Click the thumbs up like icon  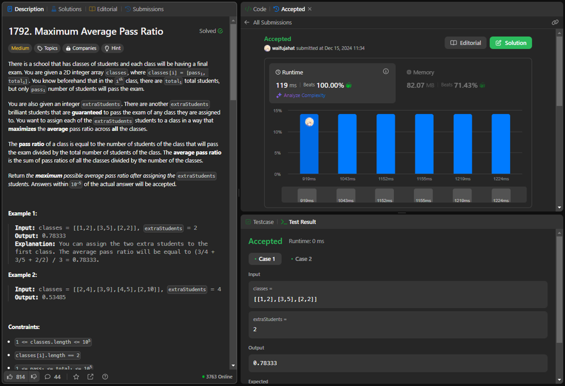(x=10, y=376)
